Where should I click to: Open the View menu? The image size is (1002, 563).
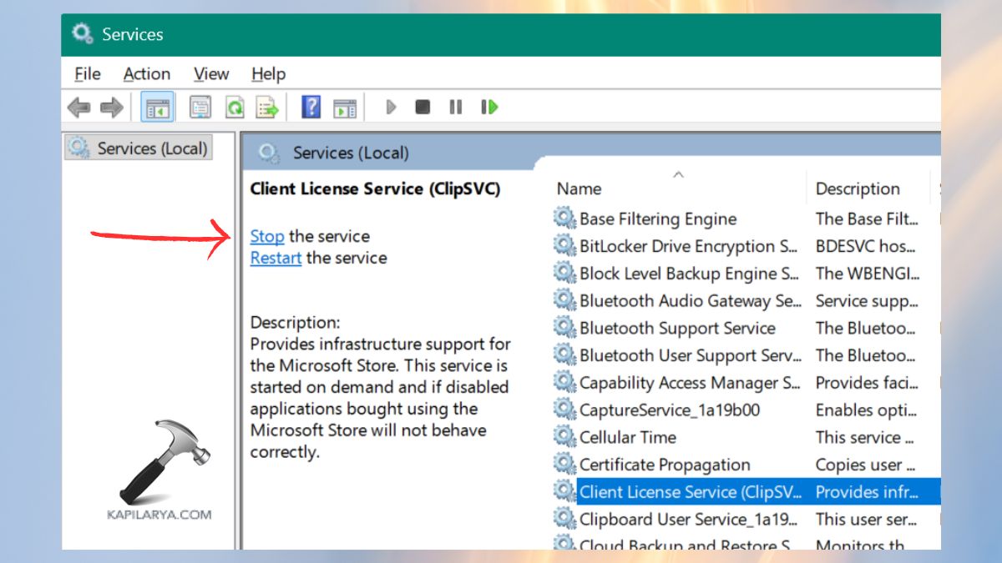(x=210, y=73)
